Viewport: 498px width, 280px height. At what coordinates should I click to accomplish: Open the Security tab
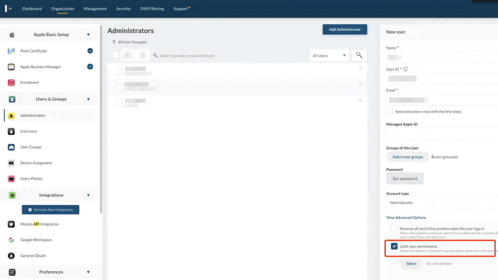[x=123, y=9]
